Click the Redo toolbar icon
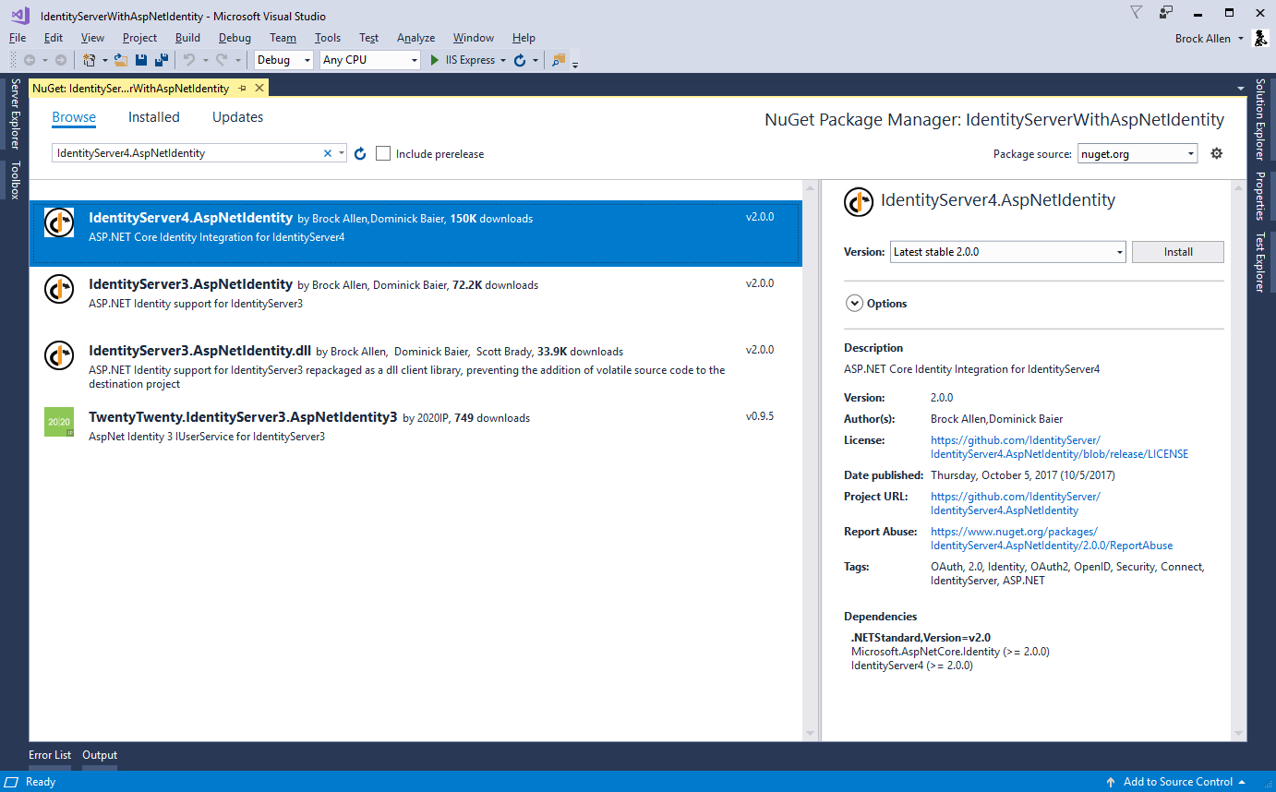Viewport: 1276px width, 792px height. [x=222, y=60]
